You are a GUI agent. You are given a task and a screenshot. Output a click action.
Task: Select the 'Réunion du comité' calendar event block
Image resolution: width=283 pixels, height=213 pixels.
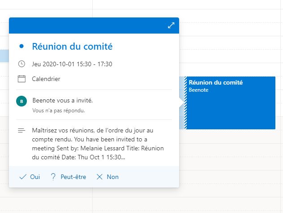click(x=230, y=103)
